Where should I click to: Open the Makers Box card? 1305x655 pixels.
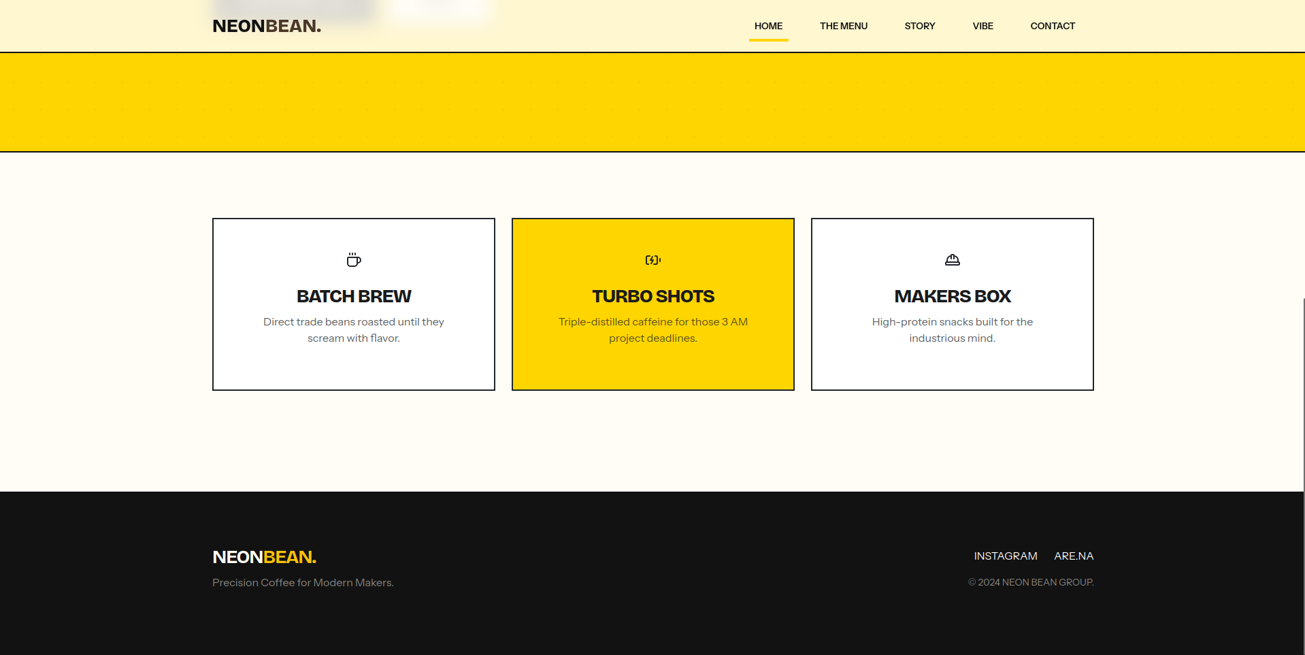coord(952,304)
